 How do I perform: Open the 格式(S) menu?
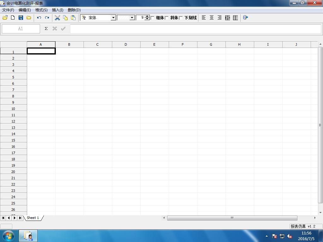pyautogui.click(x=41, y=10)
